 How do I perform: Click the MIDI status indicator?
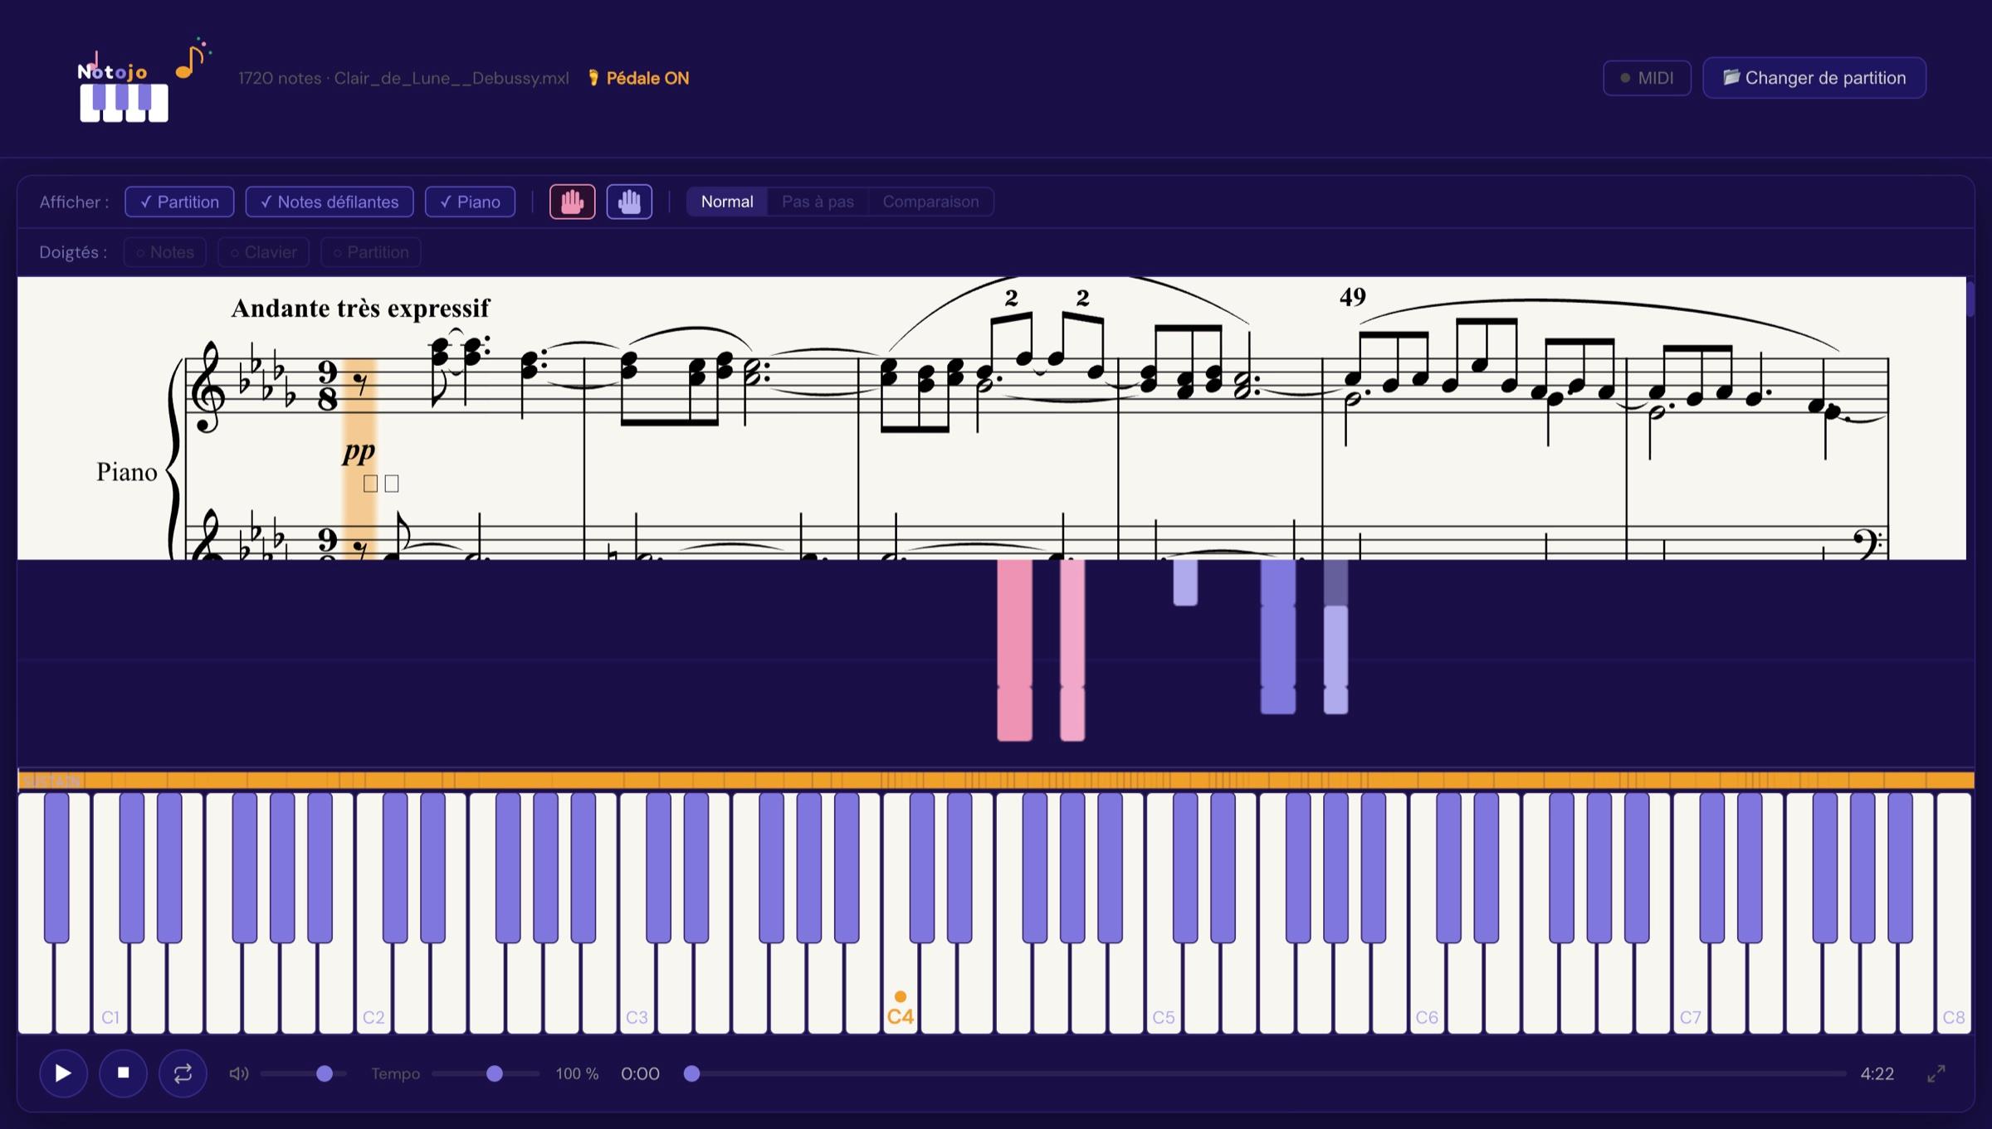click(1647, 78)
